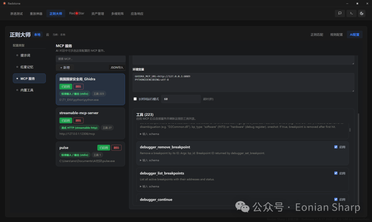This screenshot has width=372, height=222.
Task: Click the 工具 27 badge on streamable-mcp-server
Action: click(107, 128)
